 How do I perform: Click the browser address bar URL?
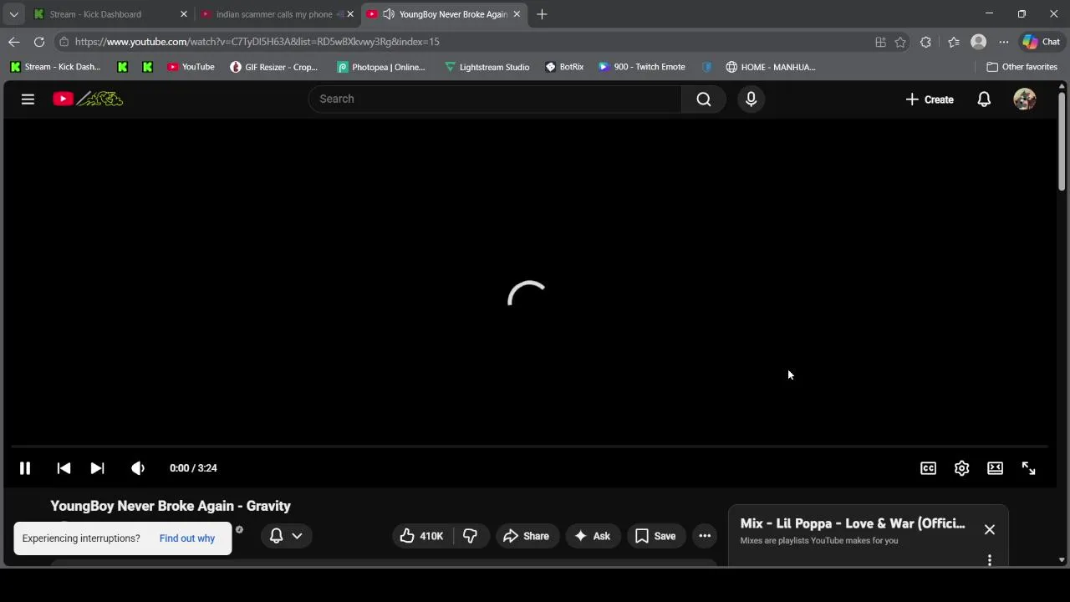point(257,42)
